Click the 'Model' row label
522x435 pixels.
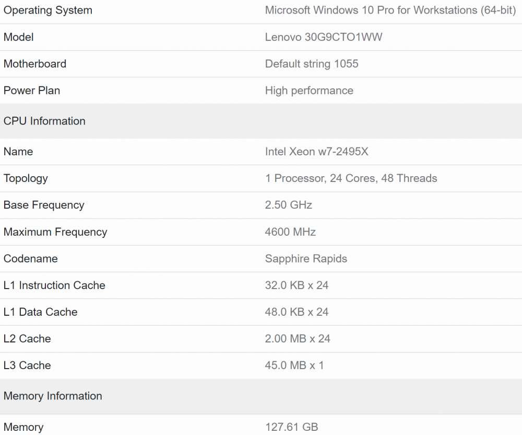click(19, 37)
